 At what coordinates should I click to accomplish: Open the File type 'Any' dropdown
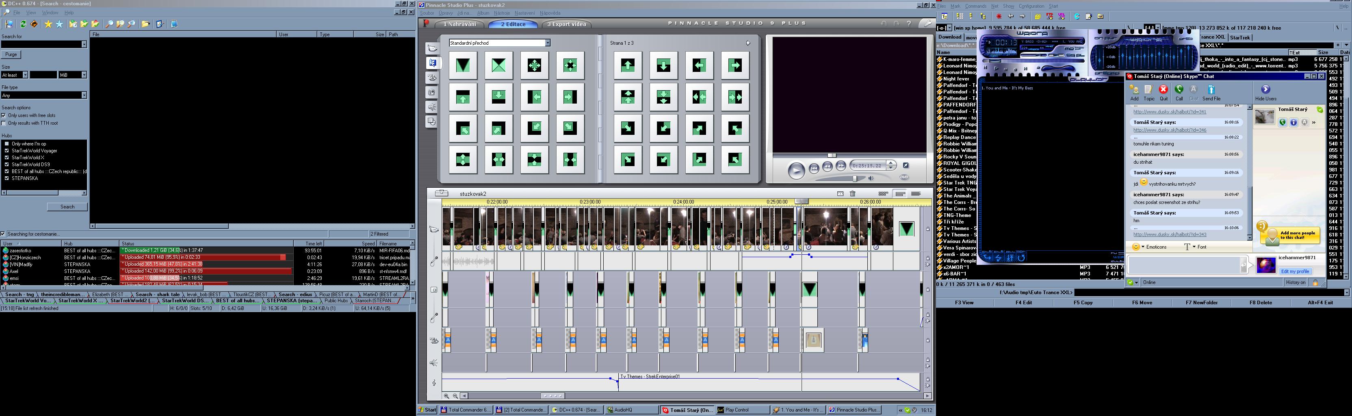(x=84, y=95)
